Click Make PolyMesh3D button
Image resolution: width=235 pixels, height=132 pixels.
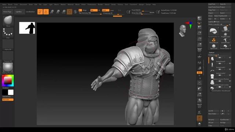click(x=222, y=16)
